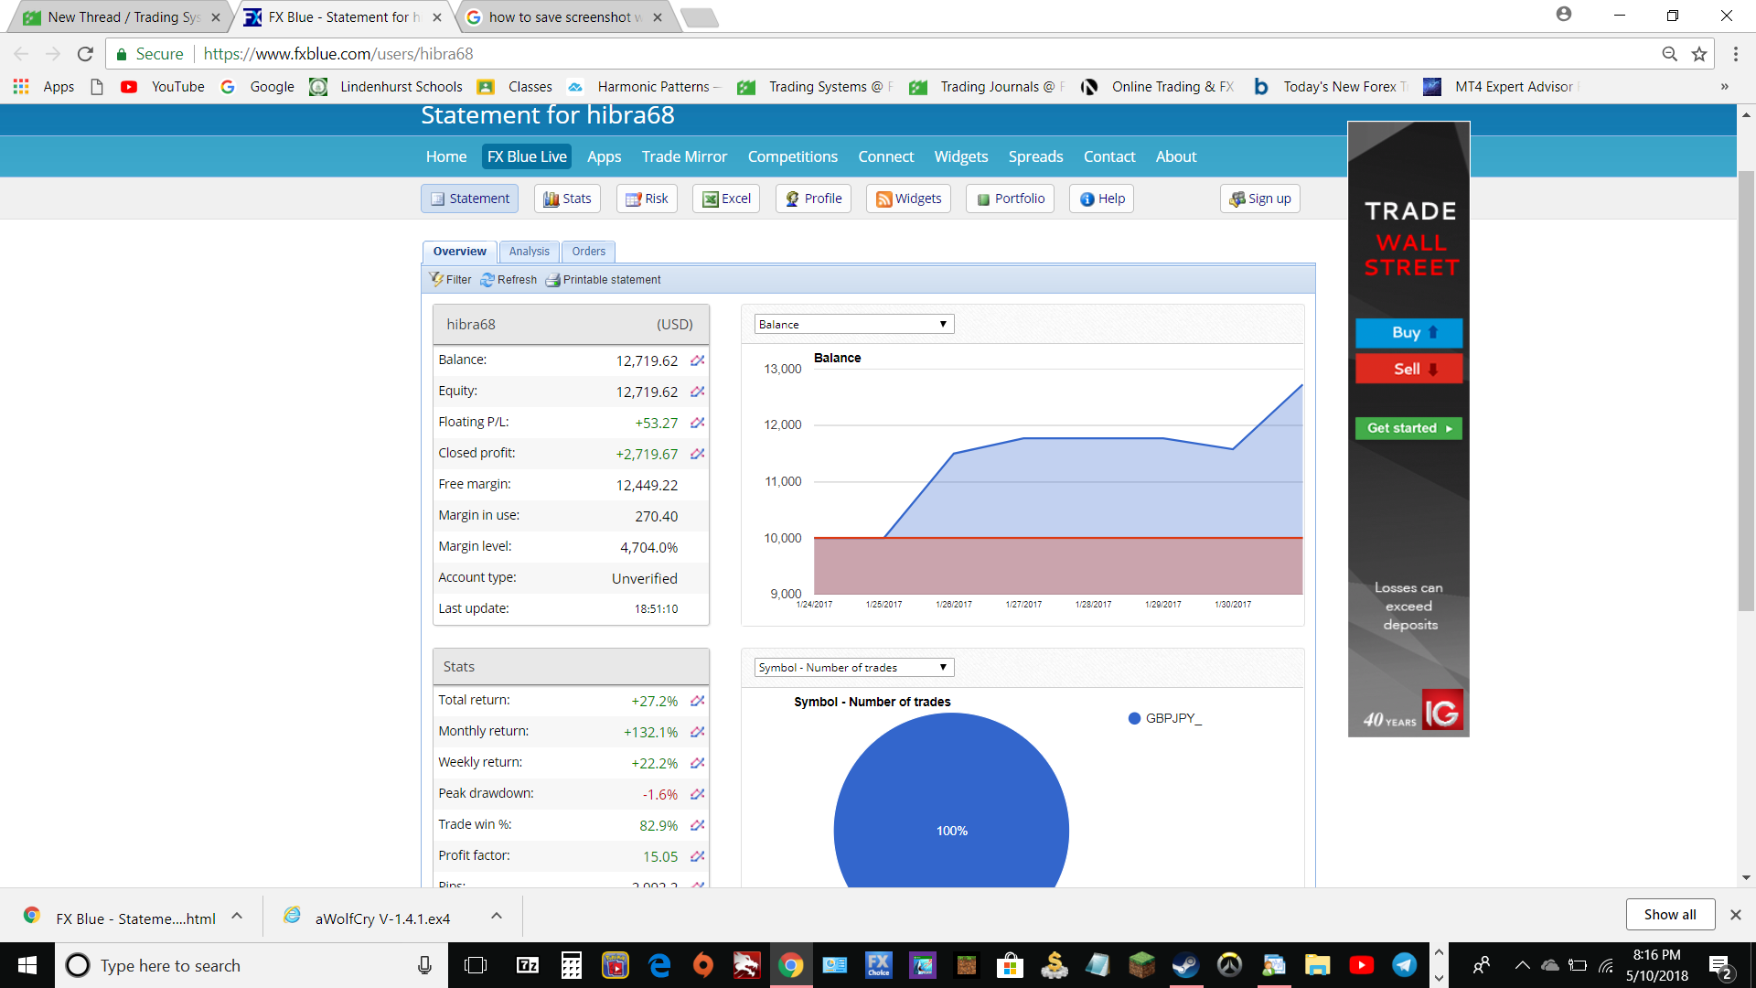Switch to the Orders tab
The image size is (1756, 988).
coord(589,252)
